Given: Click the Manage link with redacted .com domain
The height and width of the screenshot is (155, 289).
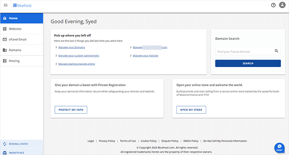Looking at the screenshot, I should coord(150,47).
